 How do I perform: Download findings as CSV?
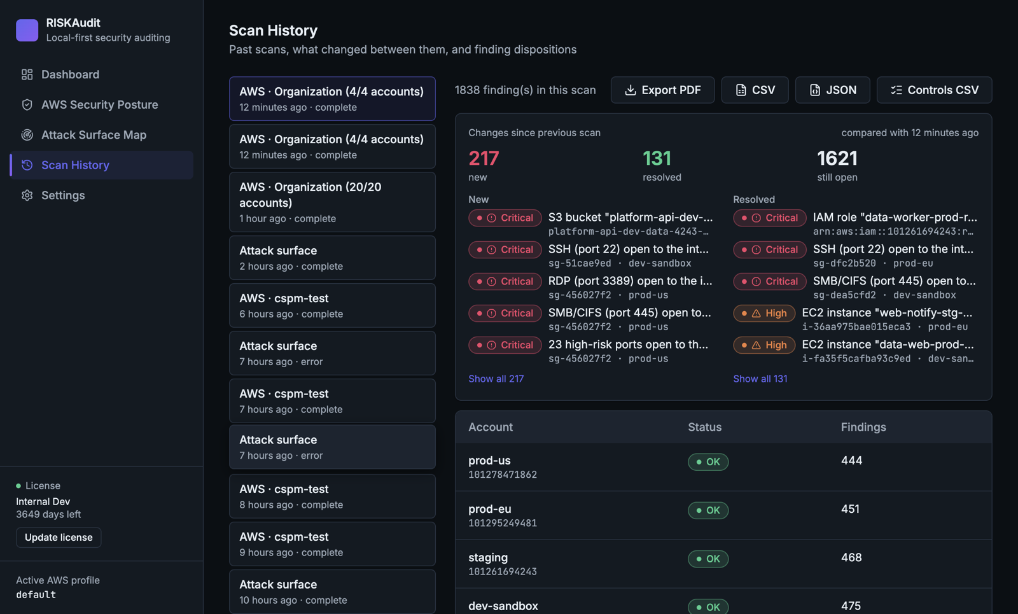pyautogui.click(x=755, y=90)
